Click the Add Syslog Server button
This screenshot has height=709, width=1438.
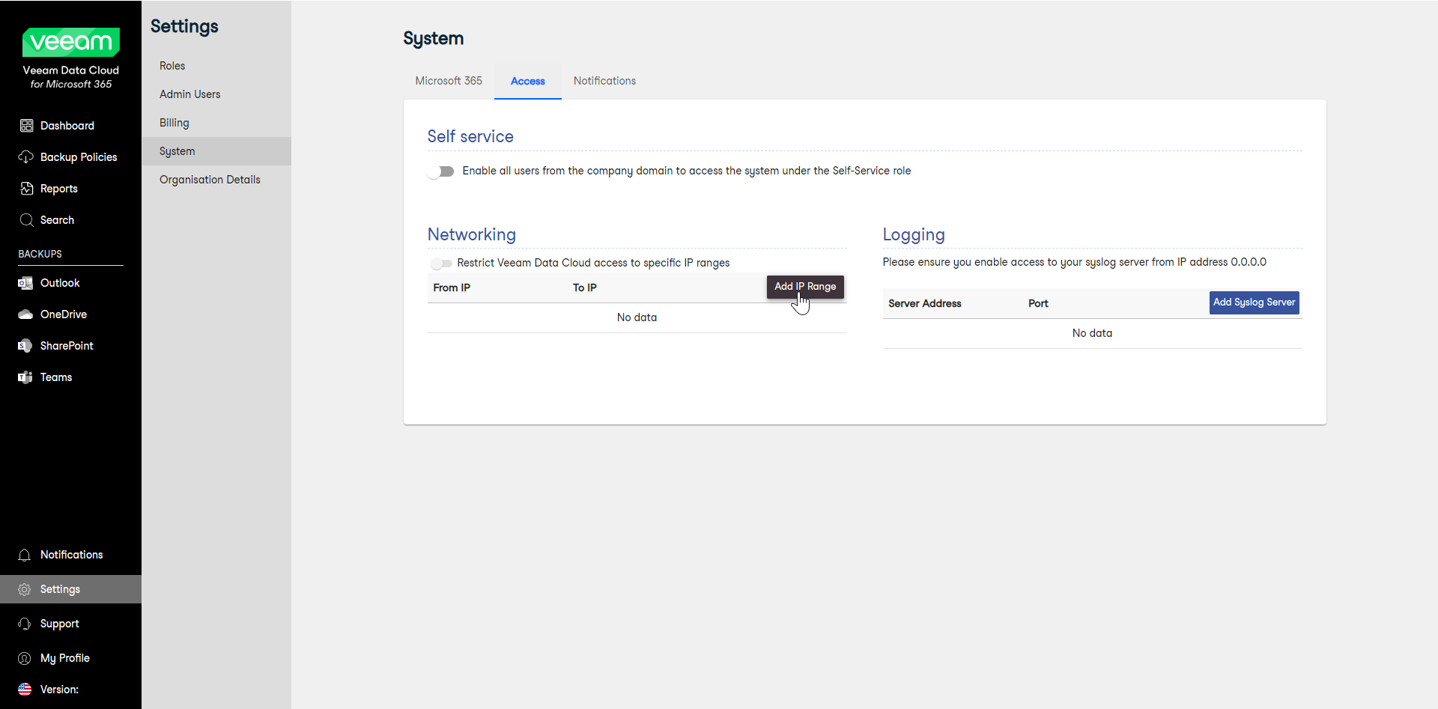coord(1255,302)
